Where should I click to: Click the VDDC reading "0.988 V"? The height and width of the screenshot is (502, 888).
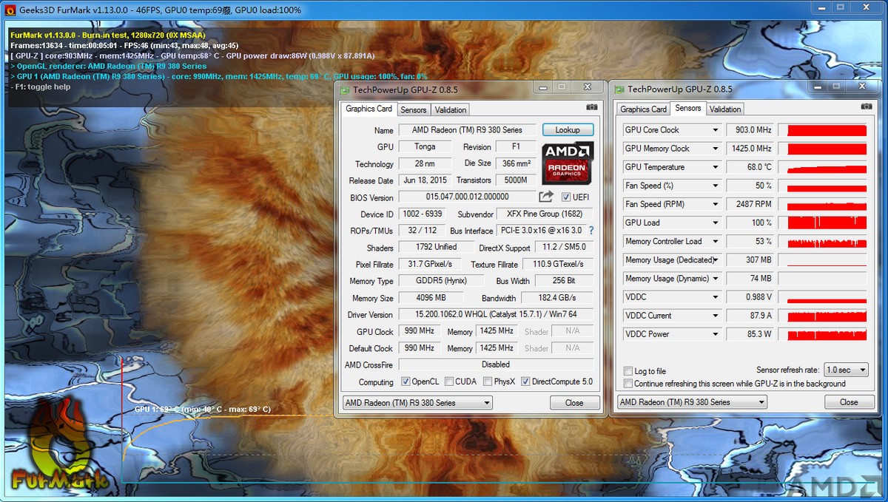750,297
